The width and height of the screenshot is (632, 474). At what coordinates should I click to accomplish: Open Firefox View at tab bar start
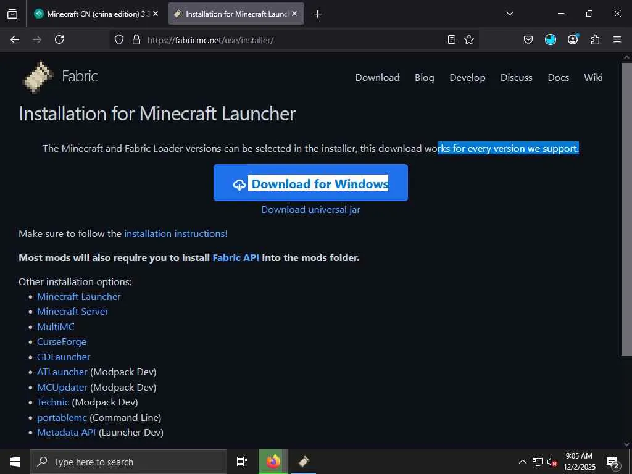coord(12,14)
